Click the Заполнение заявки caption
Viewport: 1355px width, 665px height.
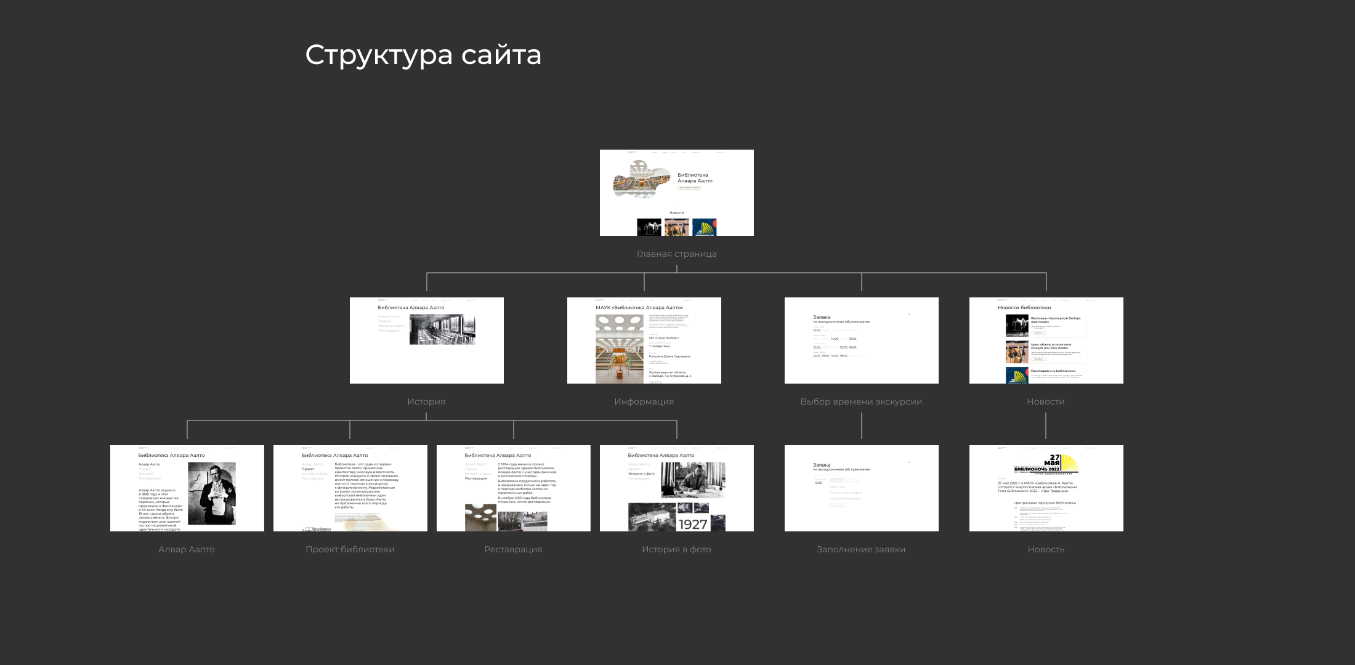tap(861, 549)
